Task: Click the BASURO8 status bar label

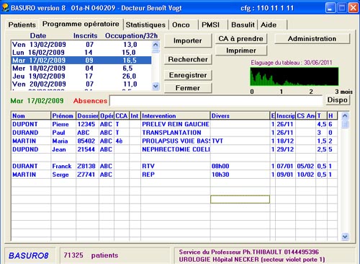Action: coord(29,255)
